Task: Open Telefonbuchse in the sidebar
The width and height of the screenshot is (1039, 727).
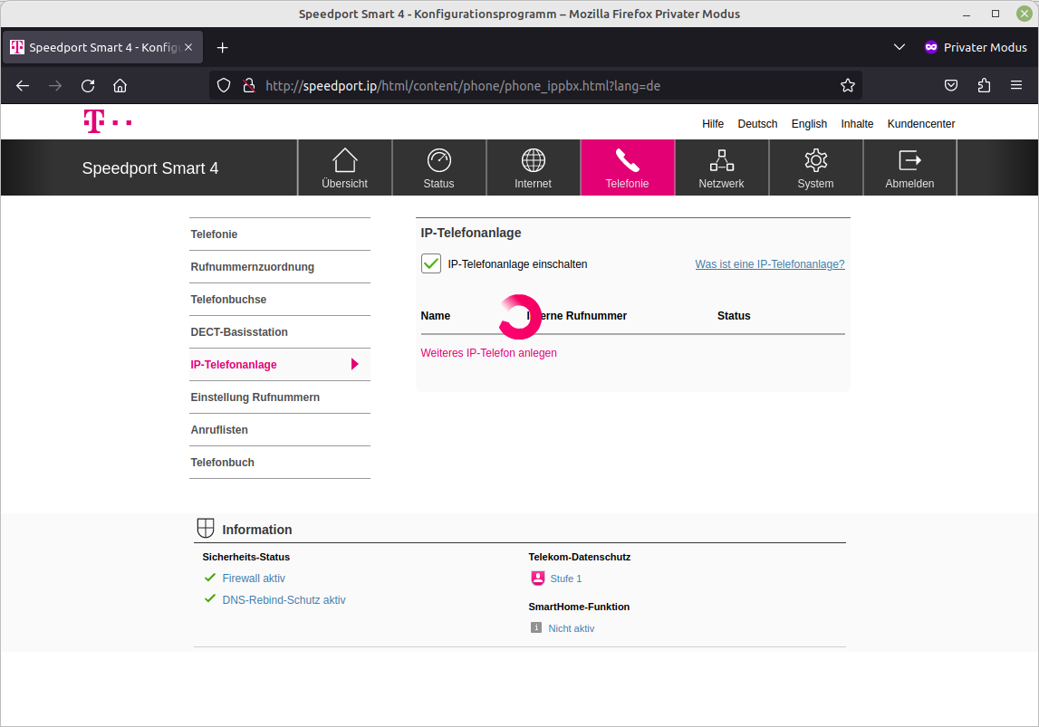Action: (280, 300)
